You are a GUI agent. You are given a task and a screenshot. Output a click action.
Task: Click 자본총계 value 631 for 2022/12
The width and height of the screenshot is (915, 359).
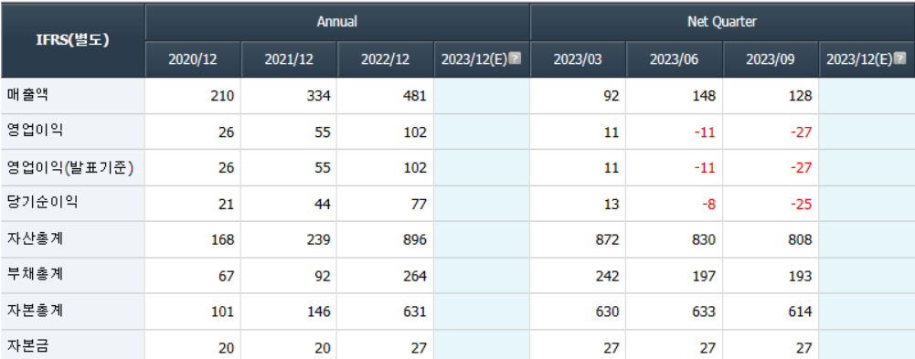[x=416, y=312]
